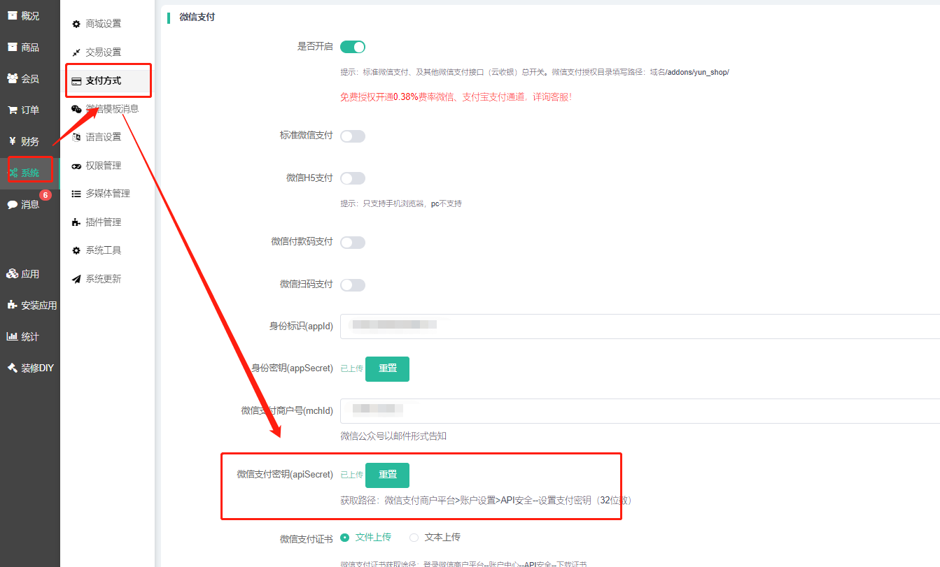
Task: Click the 插件管理 puzzle piece icon
Action: (76, 222)
